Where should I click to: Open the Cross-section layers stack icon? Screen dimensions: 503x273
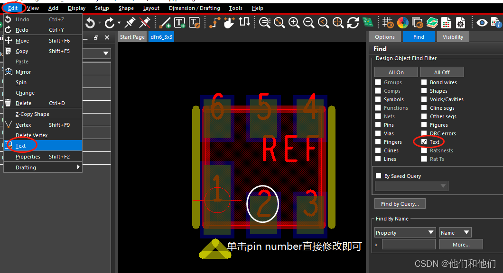432,23
